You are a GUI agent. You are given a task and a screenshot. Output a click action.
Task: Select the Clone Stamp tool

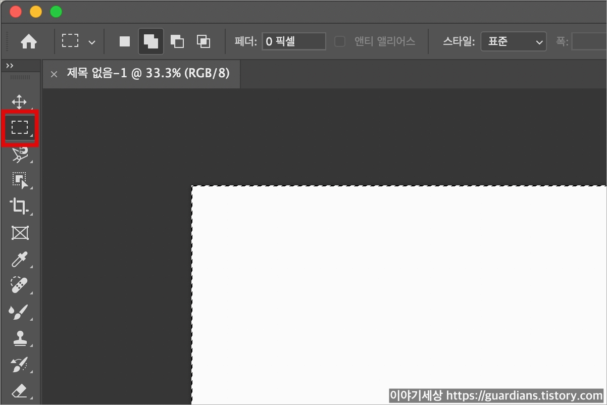click(19, 338)
